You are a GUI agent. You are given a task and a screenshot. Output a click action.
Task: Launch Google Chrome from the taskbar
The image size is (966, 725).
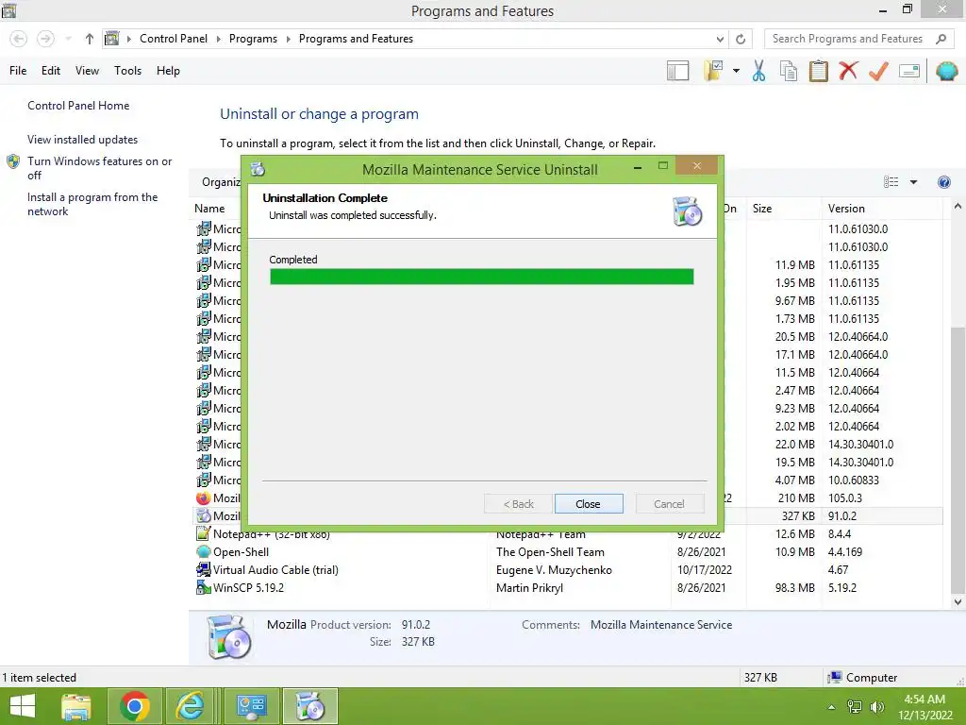tap(134, 706)
